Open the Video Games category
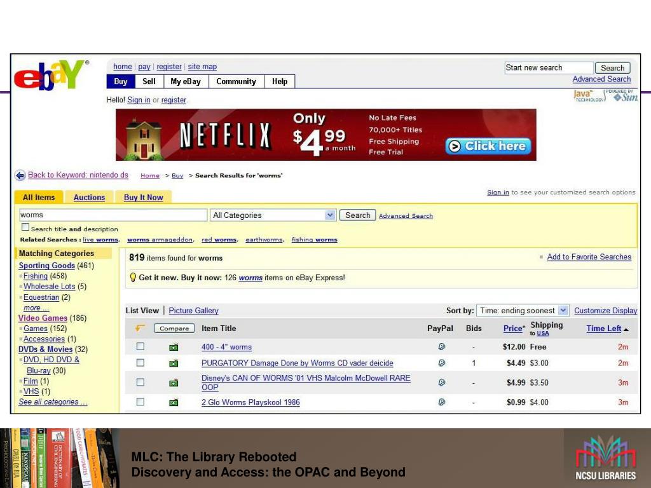This screenshot has width=651, height=488. pos(43,318)
